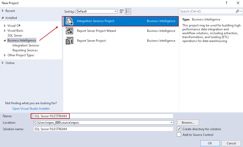Expand Other Project Types node
Image resolution: width=243 pixels, height=147 pixels.
coord(5,55)
